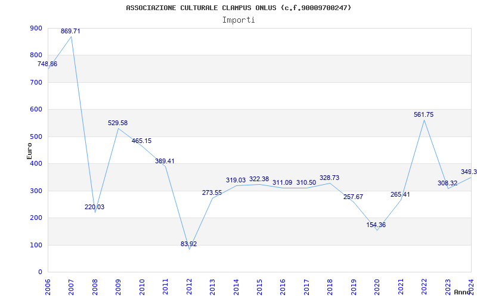Select the 328.73 data label
The height and width of the screenshot is (298, 477).
(330, 178)
